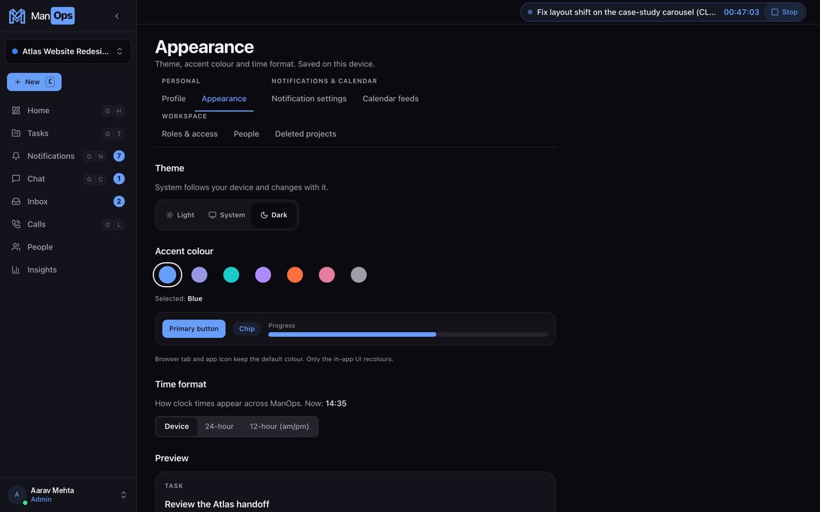Select the Dark theme option
The width and height of the screenshot is (820, 512).
[274, 215]
